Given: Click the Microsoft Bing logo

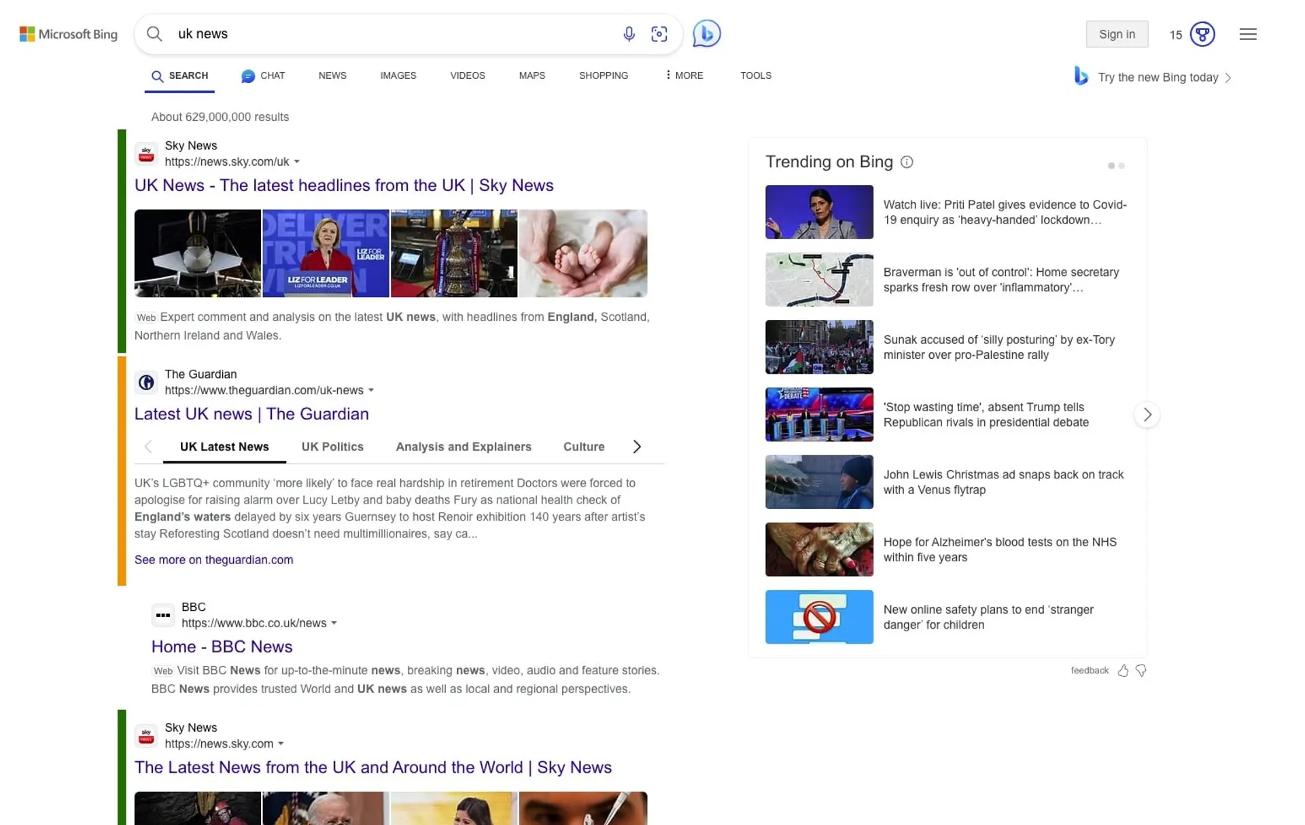Looking at the screenshot, I should pos(68,34).
